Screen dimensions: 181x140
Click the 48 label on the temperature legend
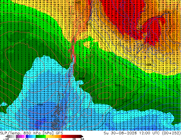(82, 139)
